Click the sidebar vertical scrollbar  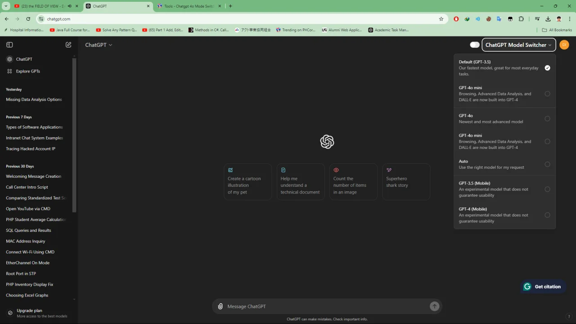[x=74, y=135]
